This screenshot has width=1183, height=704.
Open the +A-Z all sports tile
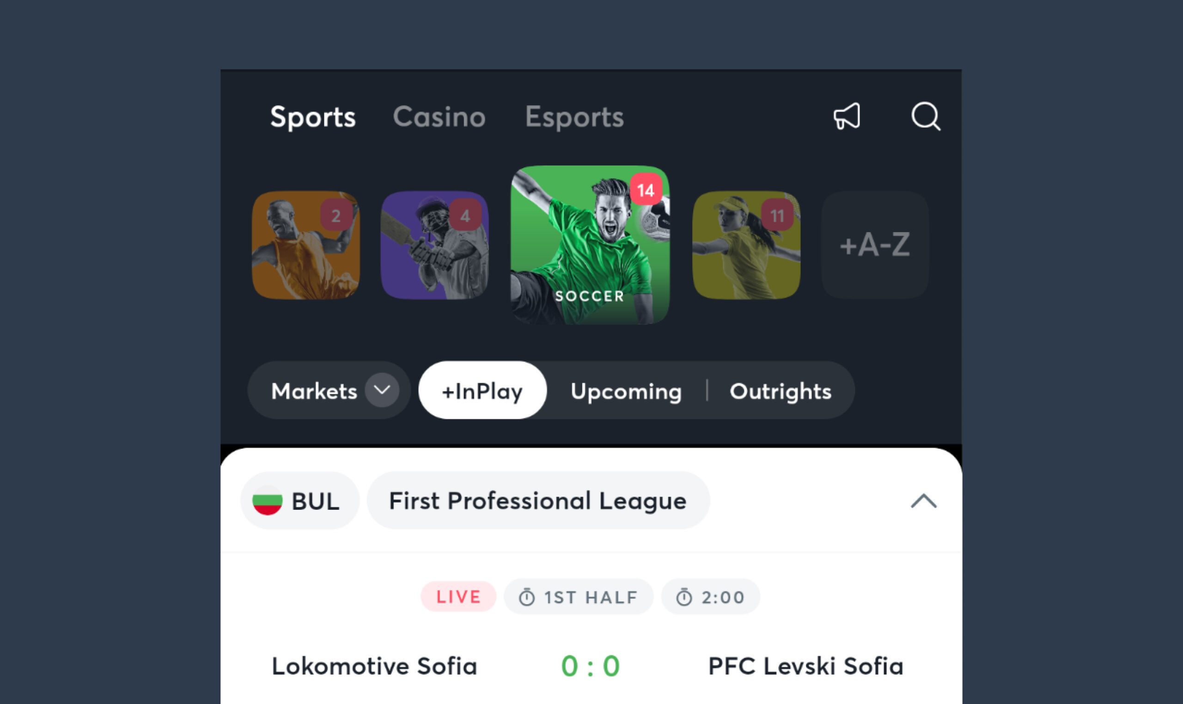(x=875, y=245)
